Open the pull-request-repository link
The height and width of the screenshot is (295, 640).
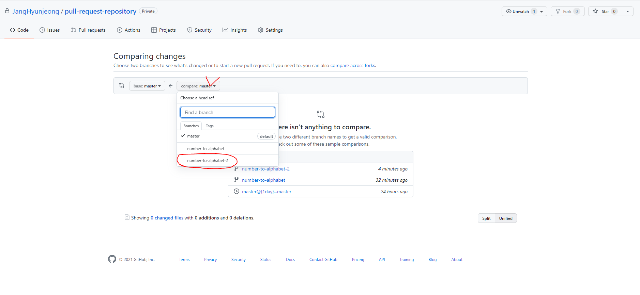pos(101,11)
